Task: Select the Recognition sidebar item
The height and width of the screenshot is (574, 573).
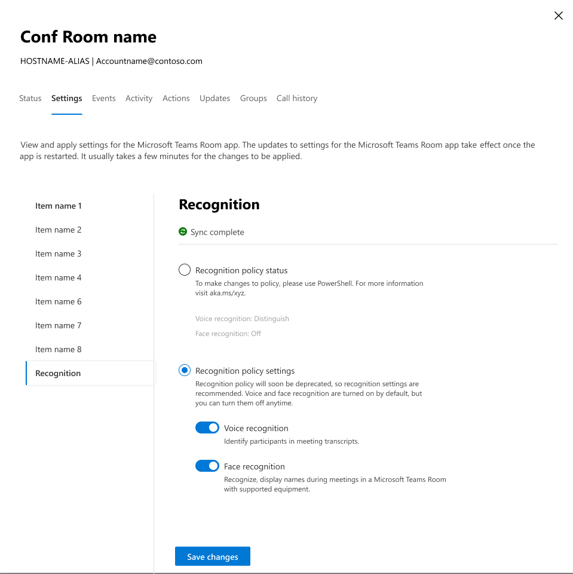Action: [90, 373]
